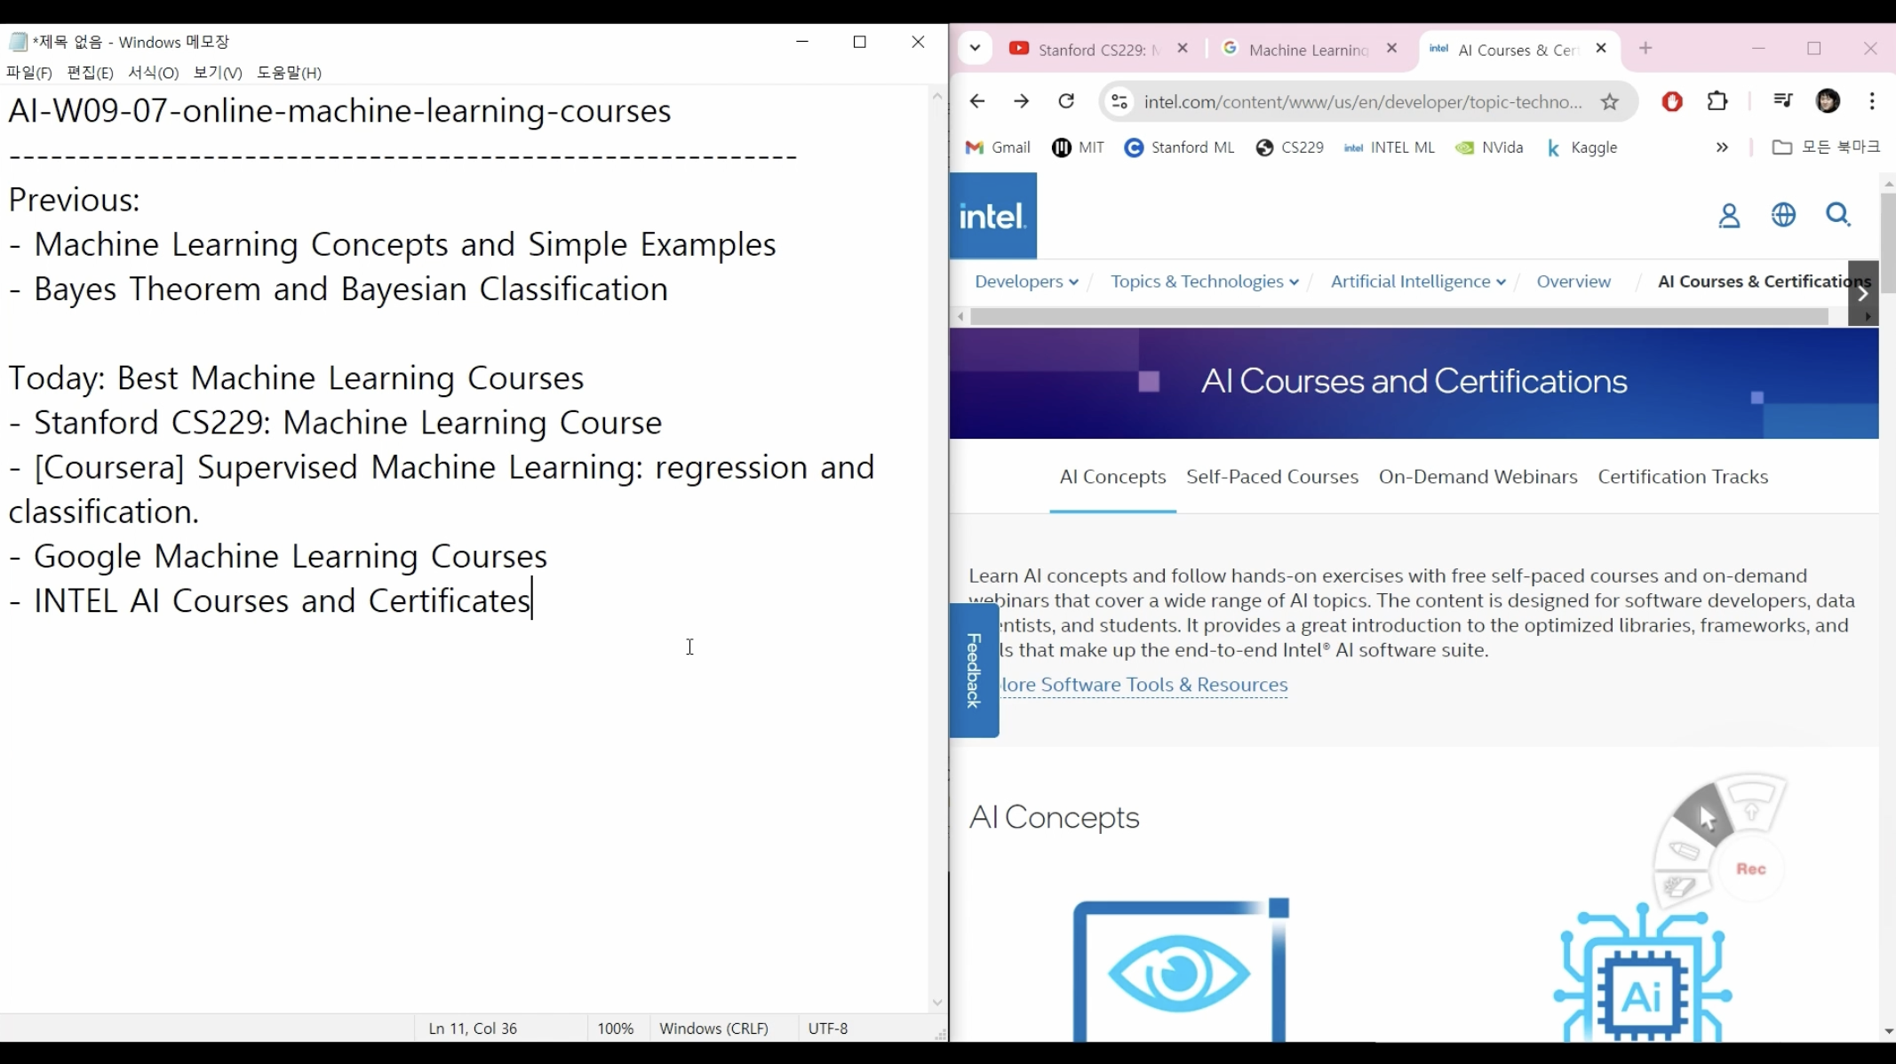
Task: Open Chrome three-dot menu
Action: point(1872,101)
